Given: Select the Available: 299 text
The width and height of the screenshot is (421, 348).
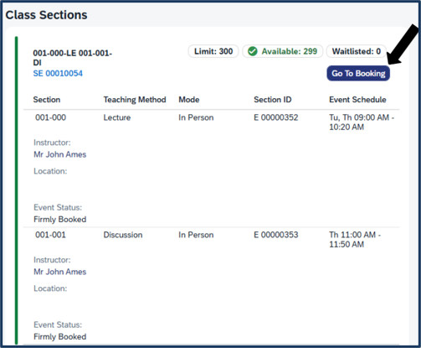Looking at the screenshot, I should click(290, 51).
